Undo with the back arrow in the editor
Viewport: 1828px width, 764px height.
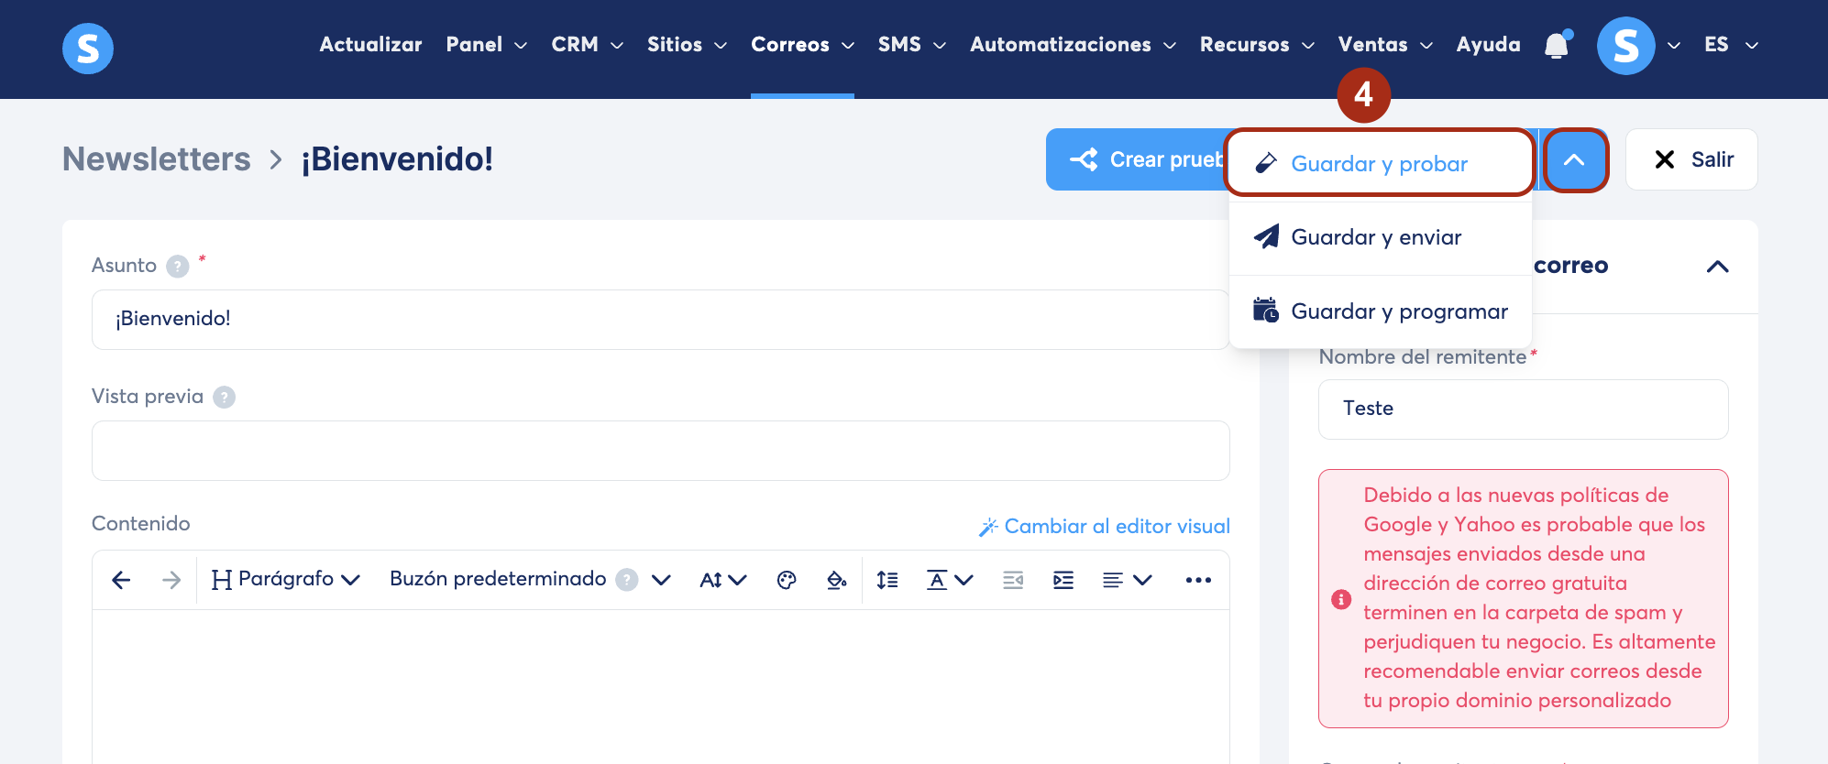[x=121, y=580]
